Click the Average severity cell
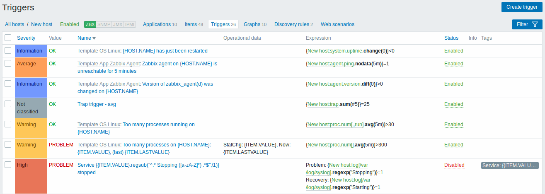545x194 pixels. tap(31, 67)
